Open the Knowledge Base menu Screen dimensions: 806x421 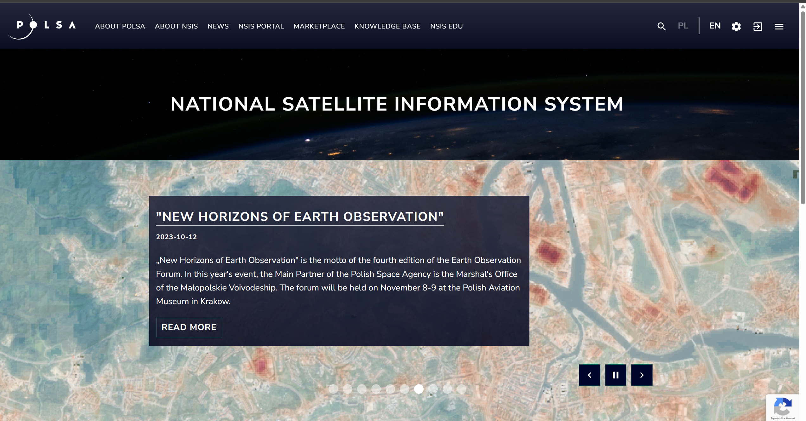tap(387, 26)
